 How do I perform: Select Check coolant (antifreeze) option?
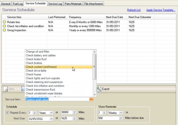(58, 67)
